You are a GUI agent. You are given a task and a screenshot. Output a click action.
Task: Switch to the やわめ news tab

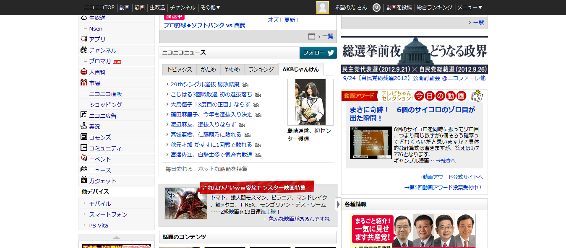click(232, 70)
